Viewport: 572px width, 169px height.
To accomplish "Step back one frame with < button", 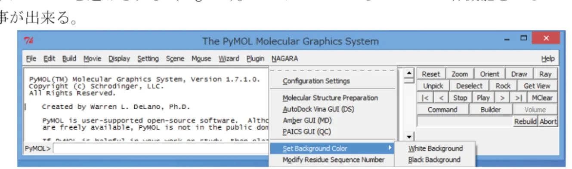I will pyautogui.click(x=441, y=98).
